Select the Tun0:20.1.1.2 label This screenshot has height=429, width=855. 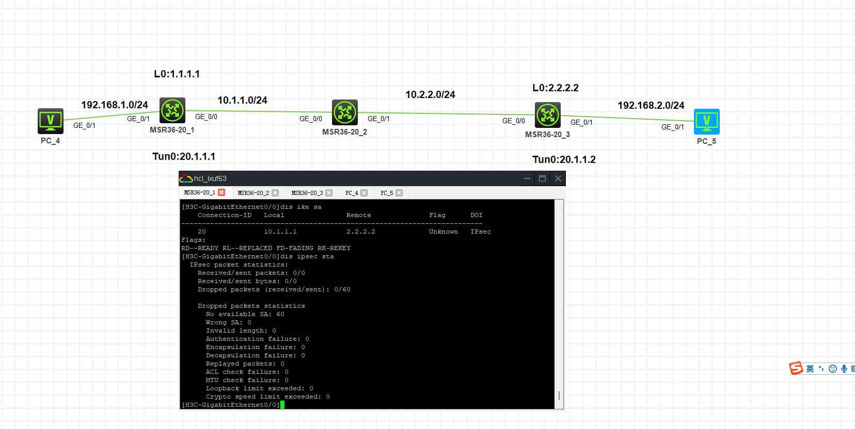pyautogui.click(x=564, y=159)
